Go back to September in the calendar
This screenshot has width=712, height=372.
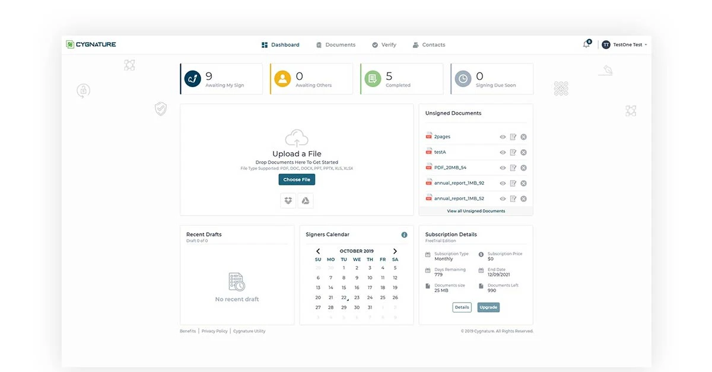point(317,250)
